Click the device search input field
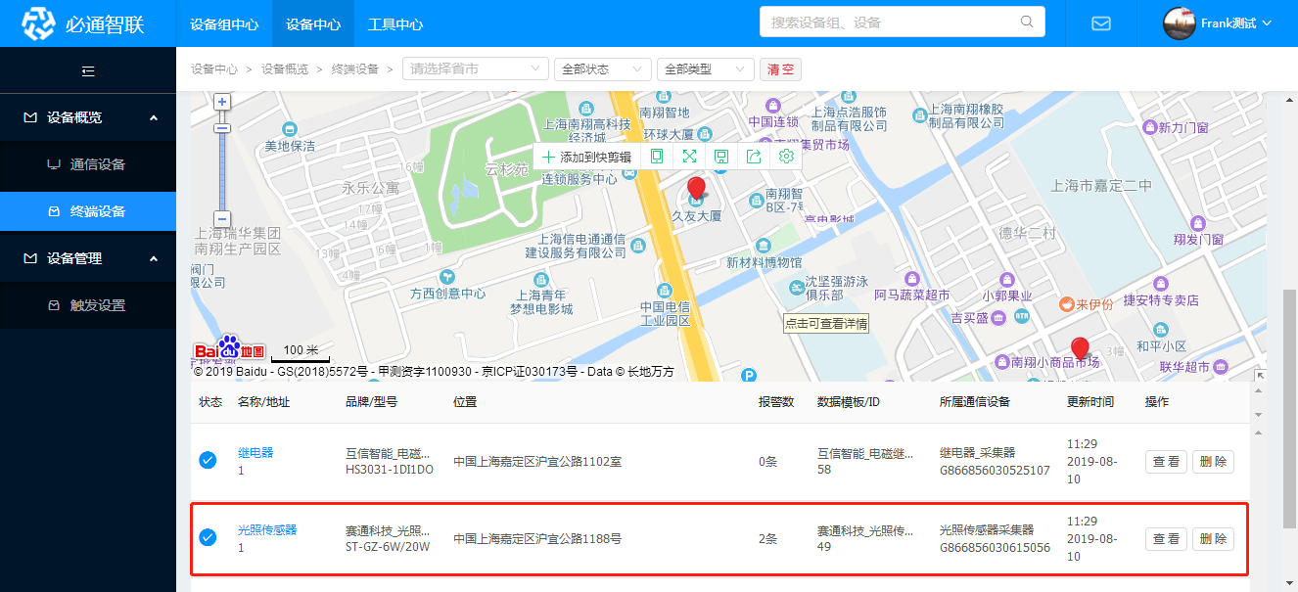The image size is (1298, 592). click(891, 22)
